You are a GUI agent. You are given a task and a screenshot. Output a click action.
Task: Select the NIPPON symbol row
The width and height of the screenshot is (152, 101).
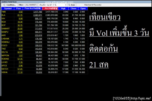pos(45,55)
